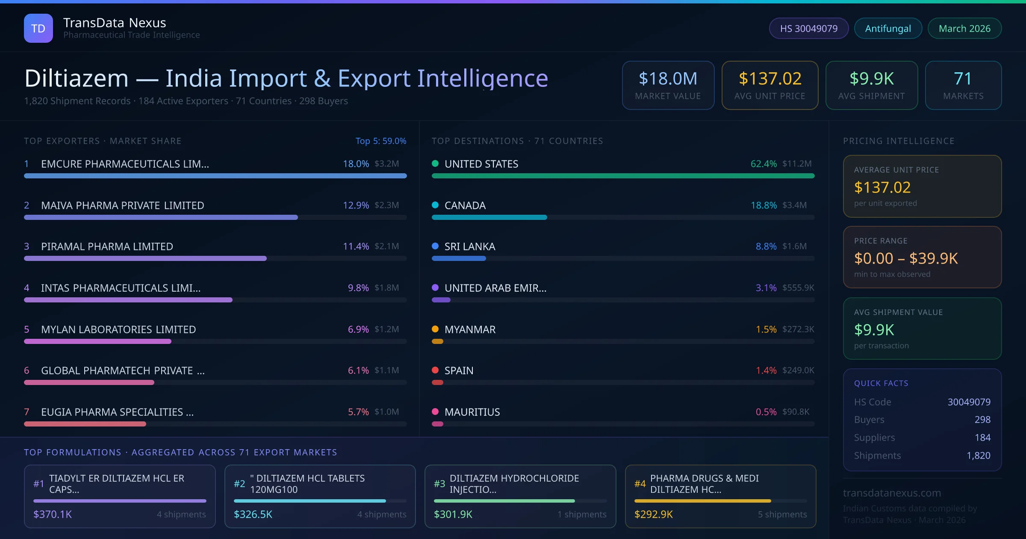Click the blue Sri Lanka dot marker
The width and height of the screenshot is (1026, 539).
click(435, 246)
